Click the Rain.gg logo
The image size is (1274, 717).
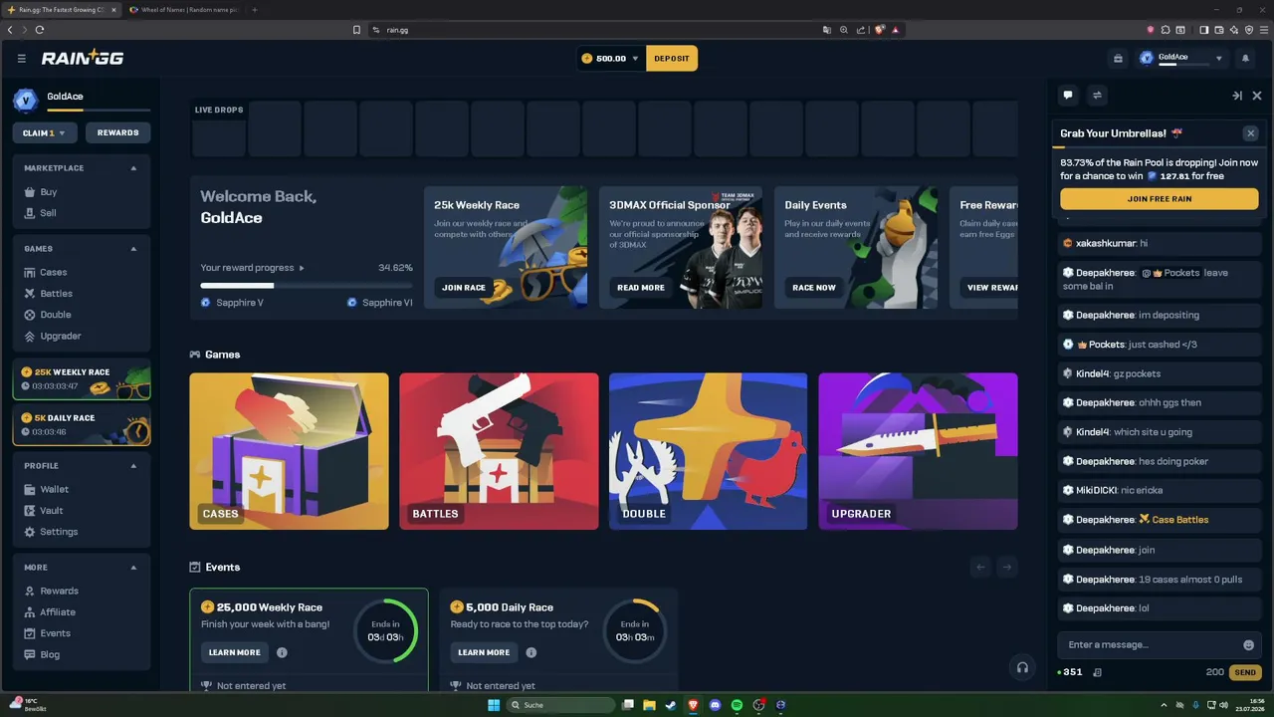pyautogui.click(x=83, y=58)
